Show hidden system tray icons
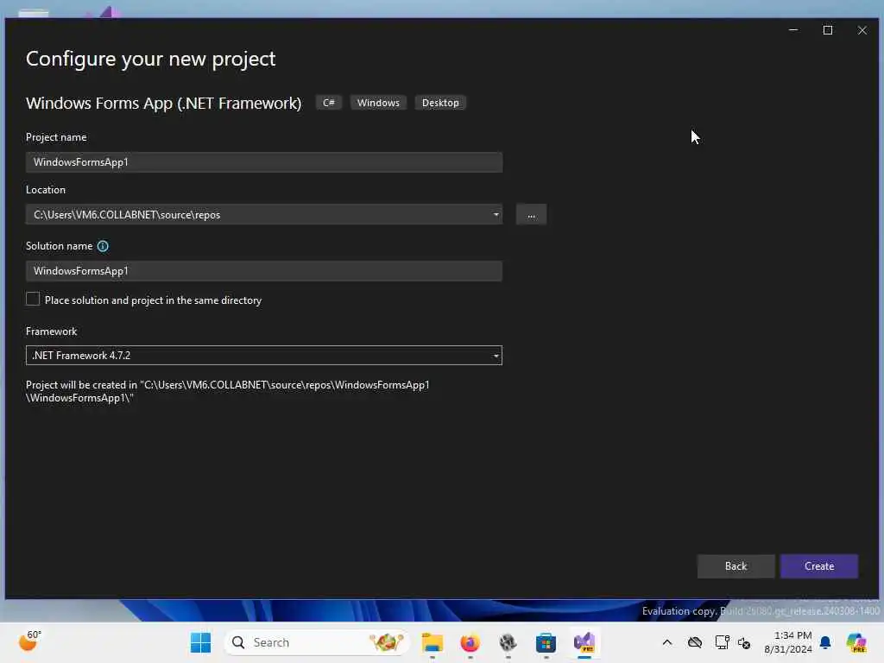This screenshot has height=663, width=884. (667, 642)
